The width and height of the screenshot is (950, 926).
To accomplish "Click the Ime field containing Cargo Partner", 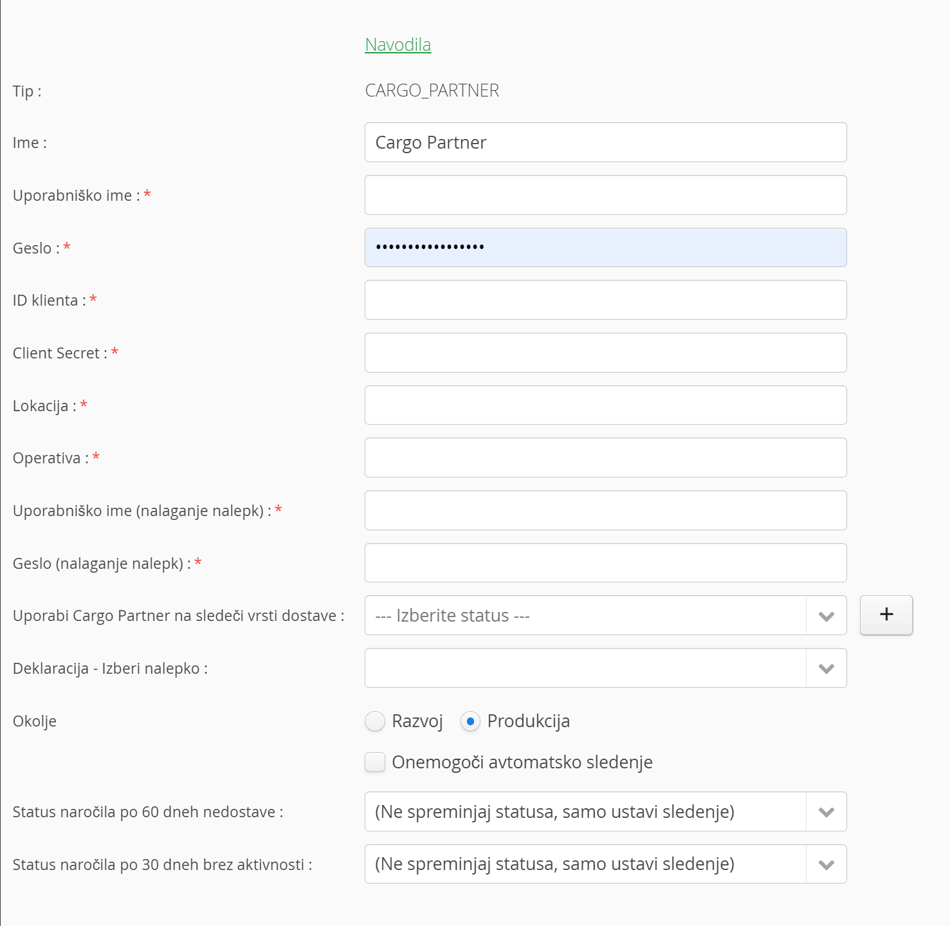I will 605,142.
